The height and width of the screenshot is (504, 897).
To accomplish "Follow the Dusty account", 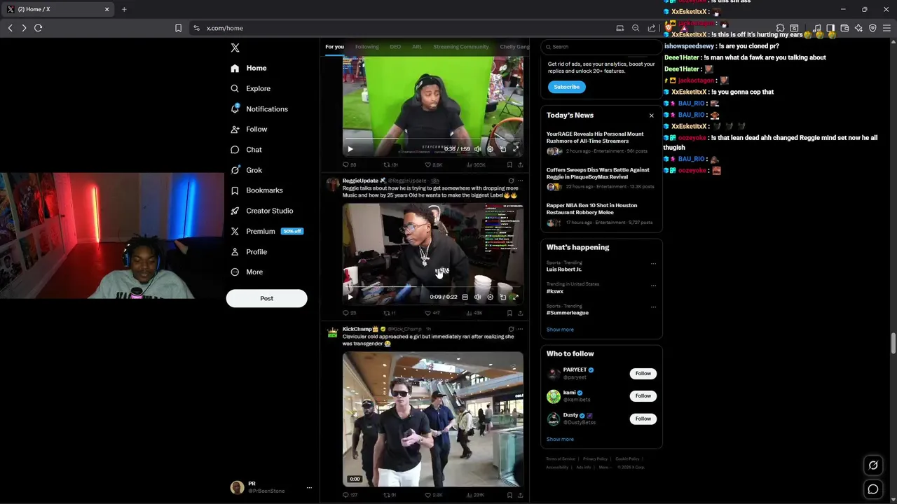I will pos(643,419).
